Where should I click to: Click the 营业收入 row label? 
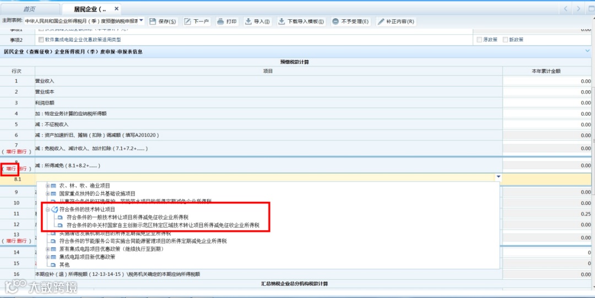[x=45, y=81]
